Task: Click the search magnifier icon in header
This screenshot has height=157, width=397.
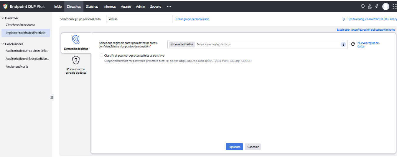Action: click(x=363, y=6)
